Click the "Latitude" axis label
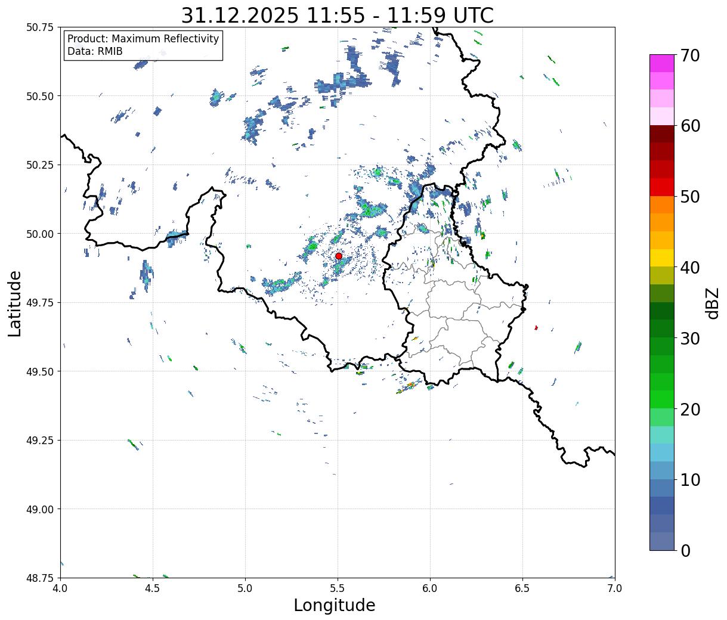This screenshot has height=620, width=727. pos(15,303)
